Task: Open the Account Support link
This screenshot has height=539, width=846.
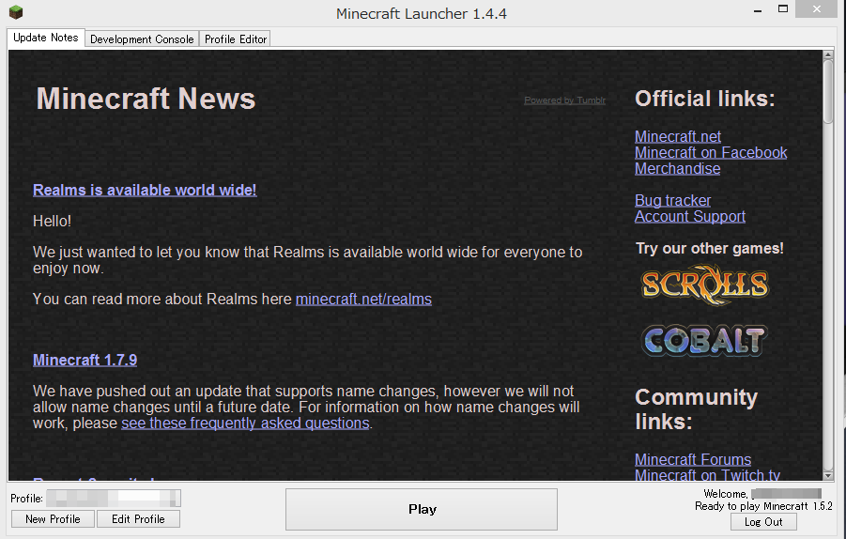Action: 689,216
